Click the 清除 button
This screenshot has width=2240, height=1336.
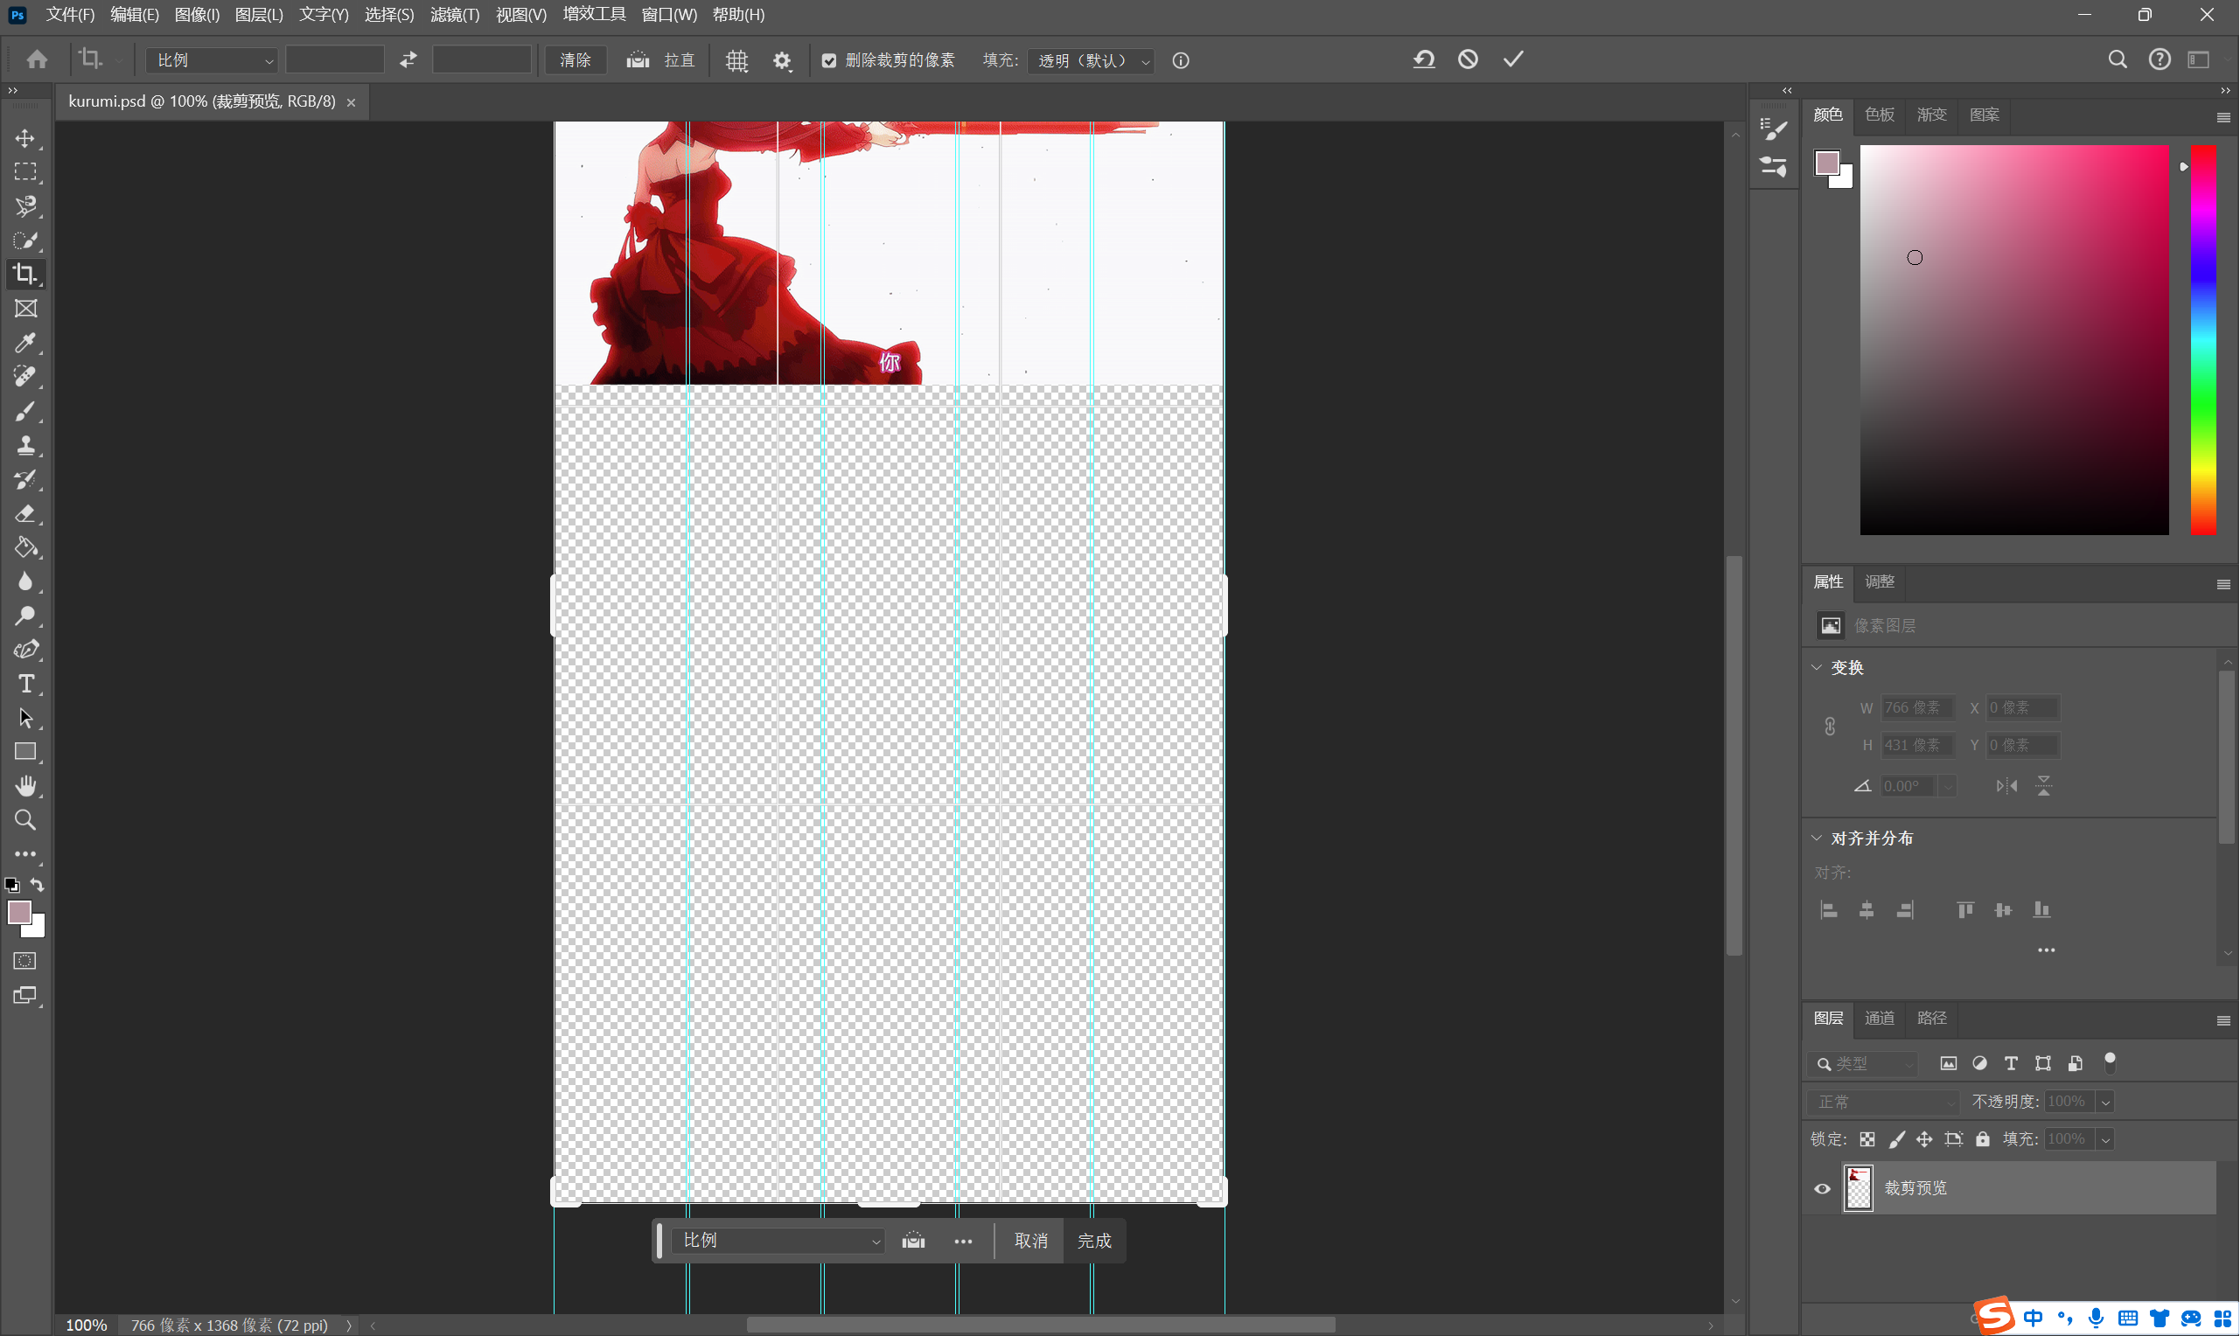tap(576, 60)
